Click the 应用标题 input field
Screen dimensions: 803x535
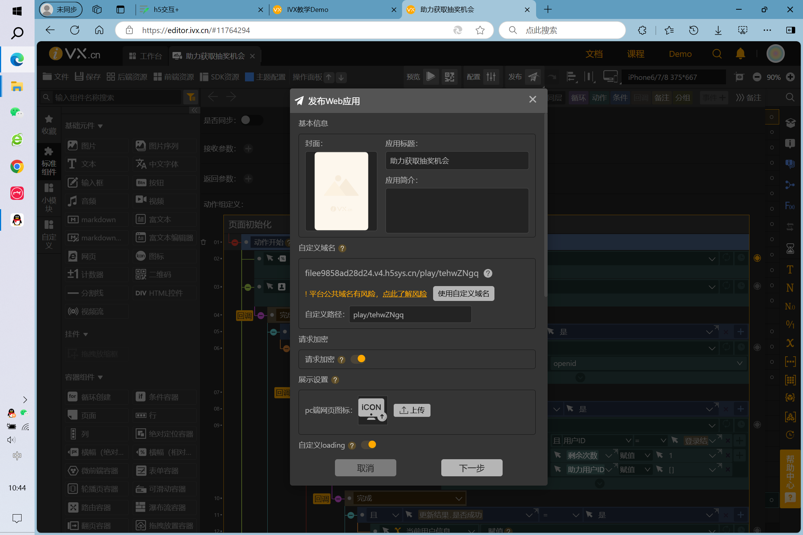click(x=457, y=161)
